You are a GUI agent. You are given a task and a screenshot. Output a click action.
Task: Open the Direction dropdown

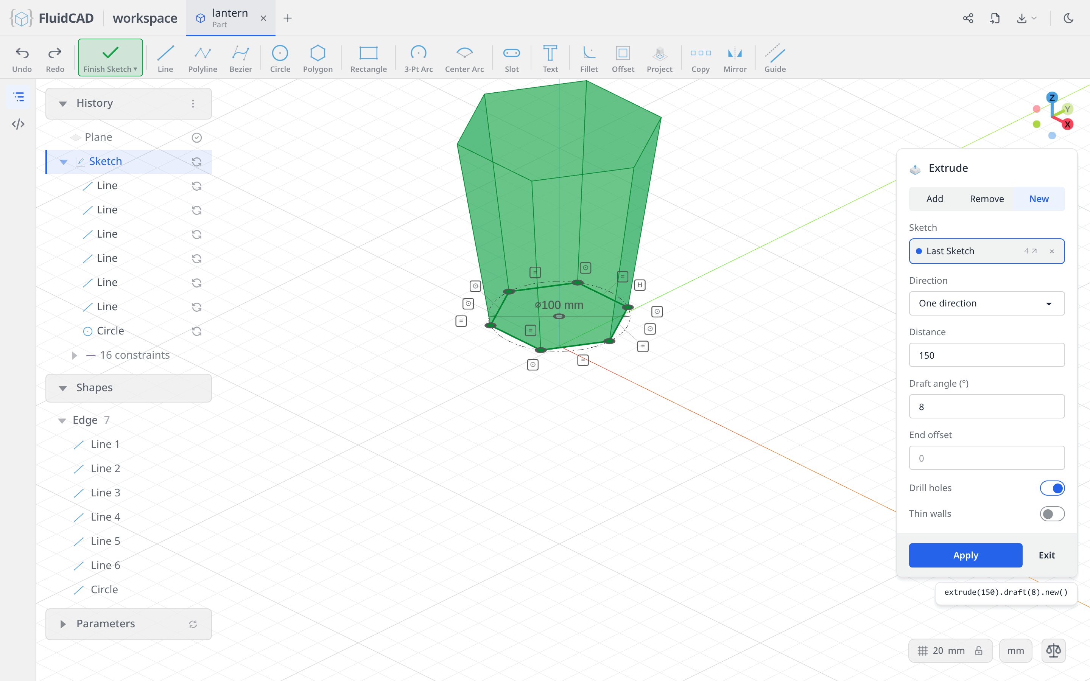coord(986,303)
